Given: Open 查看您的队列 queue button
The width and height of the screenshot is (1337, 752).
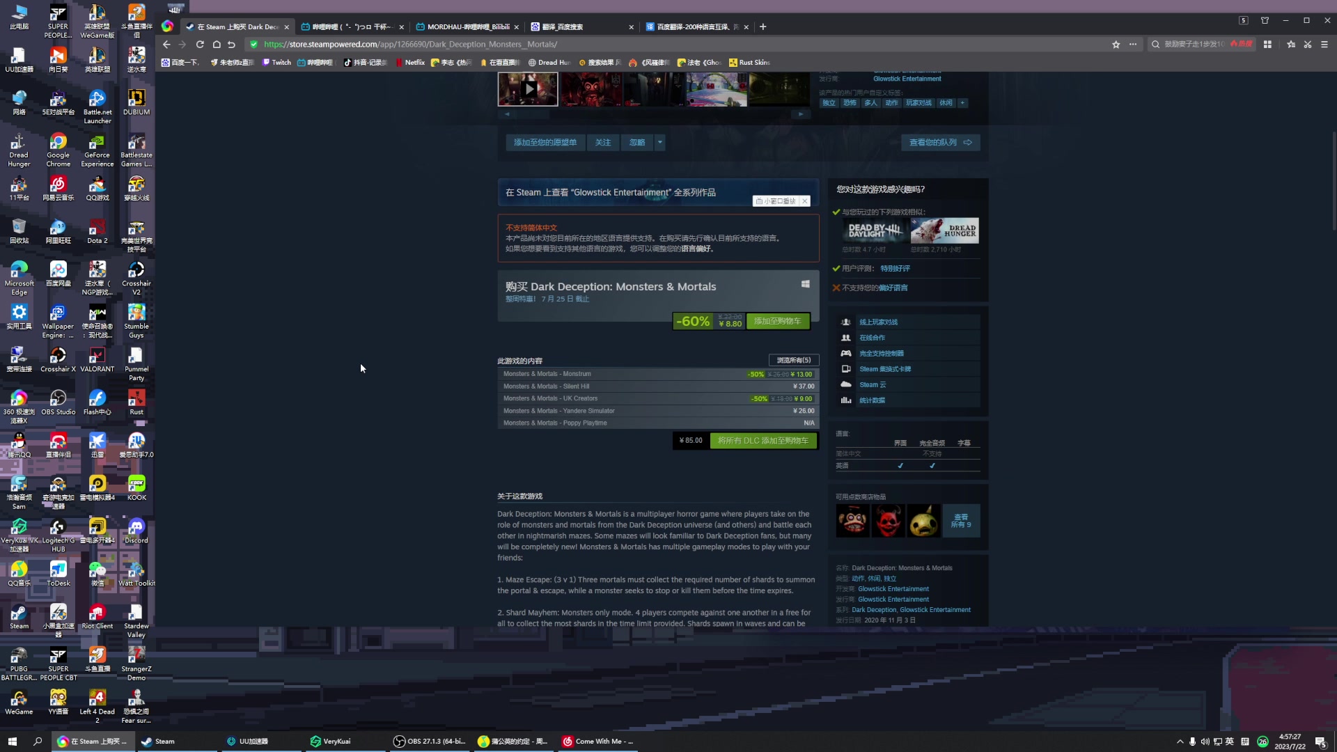Looking at the screenshot, I should point(940,143).
